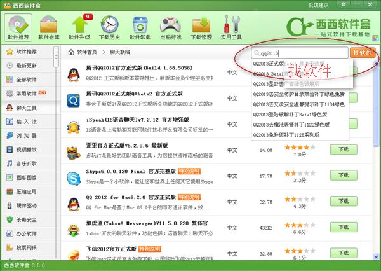Click 特别说明 tag on 飞信2012 row
381x271 pixels.
click(x=150, y=249)
